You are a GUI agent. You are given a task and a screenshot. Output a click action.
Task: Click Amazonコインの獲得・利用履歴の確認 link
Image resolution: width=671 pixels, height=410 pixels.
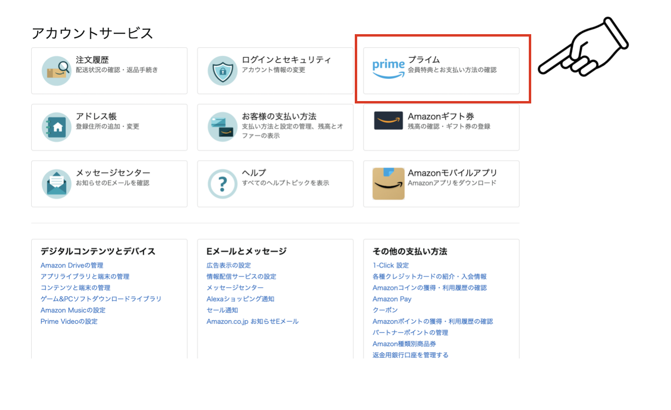pyautogui.click(x=430, y=288)
